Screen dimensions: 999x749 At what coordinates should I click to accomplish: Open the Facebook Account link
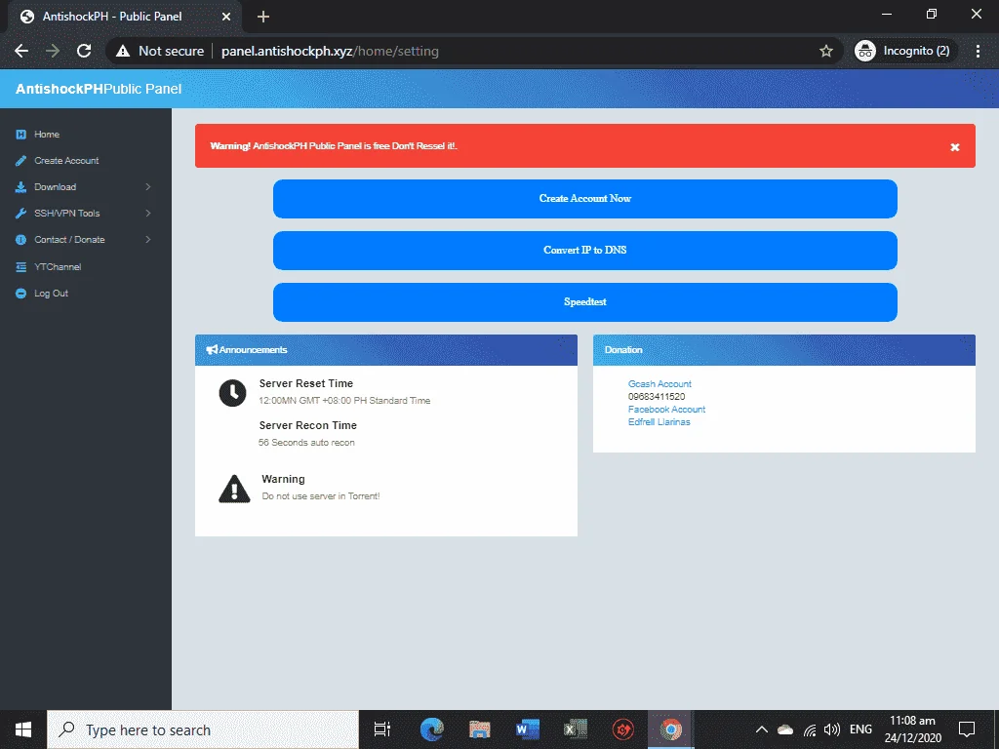[666, 410]
